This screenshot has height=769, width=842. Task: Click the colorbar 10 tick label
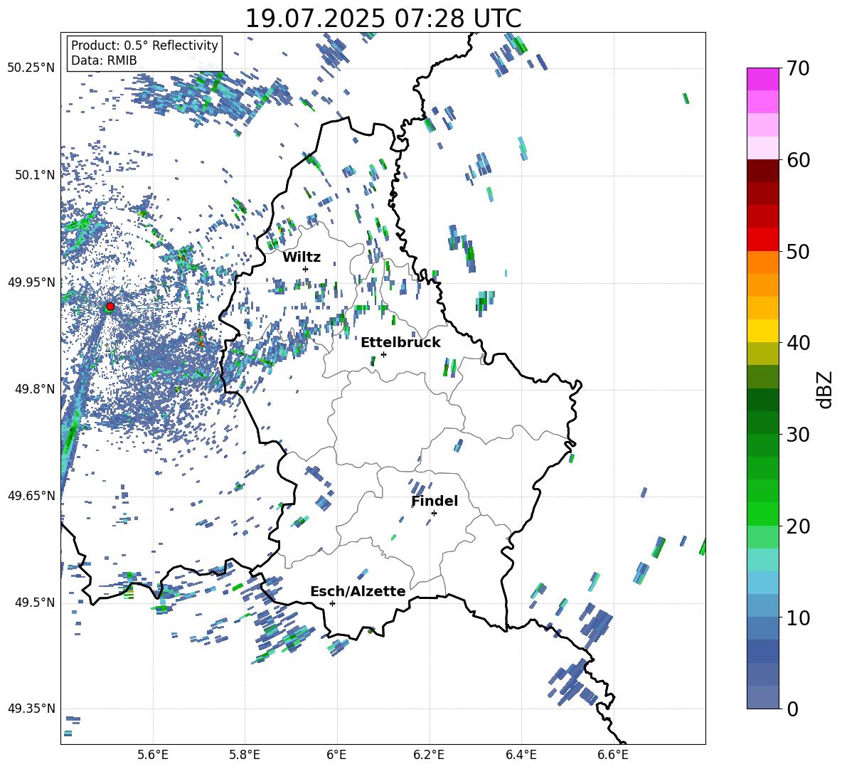tap(798, 617)
